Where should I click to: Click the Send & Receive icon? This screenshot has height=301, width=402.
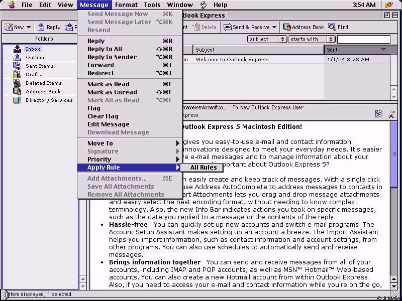click(227, 27)
